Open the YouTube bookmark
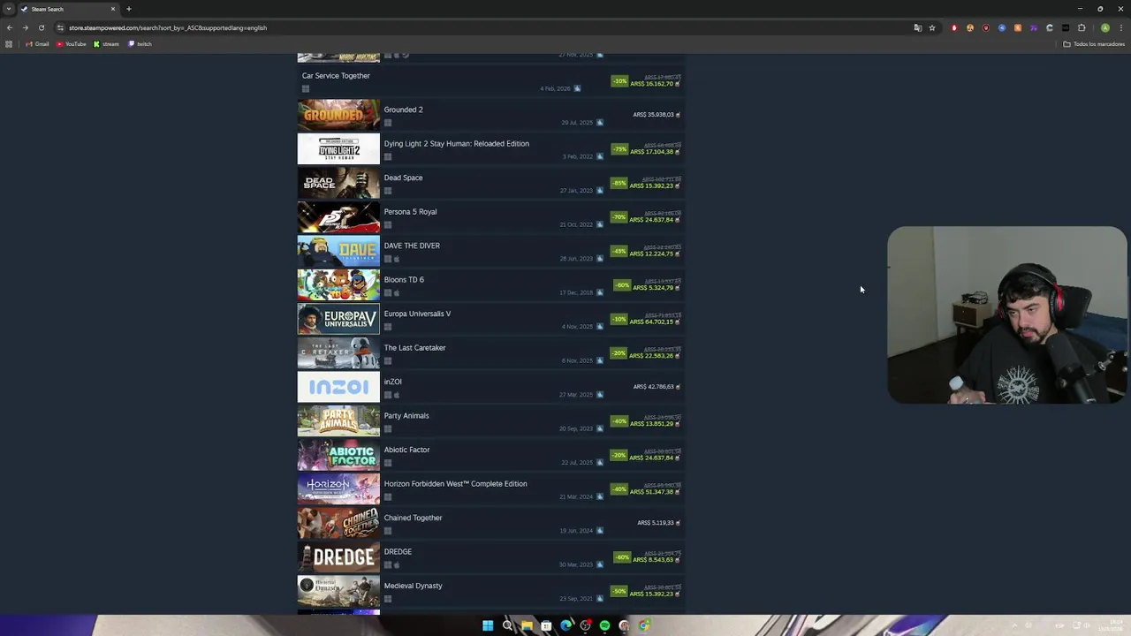Screen dimensions: 1131x636 (x=72, y=44)
